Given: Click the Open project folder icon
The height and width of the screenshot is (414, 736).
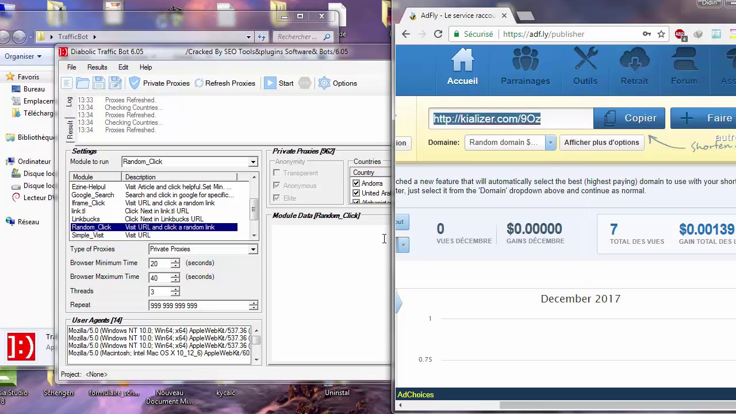Looking at the screenshot, I should [x=83, y=83].
